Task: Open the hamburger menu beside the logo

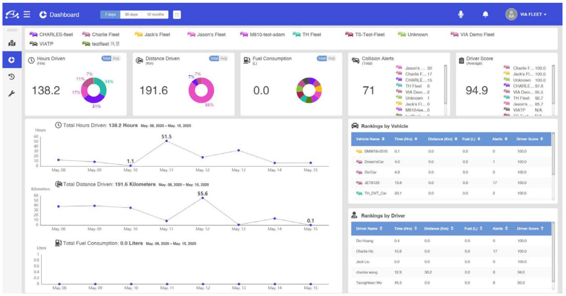Action: click(26, 14)
